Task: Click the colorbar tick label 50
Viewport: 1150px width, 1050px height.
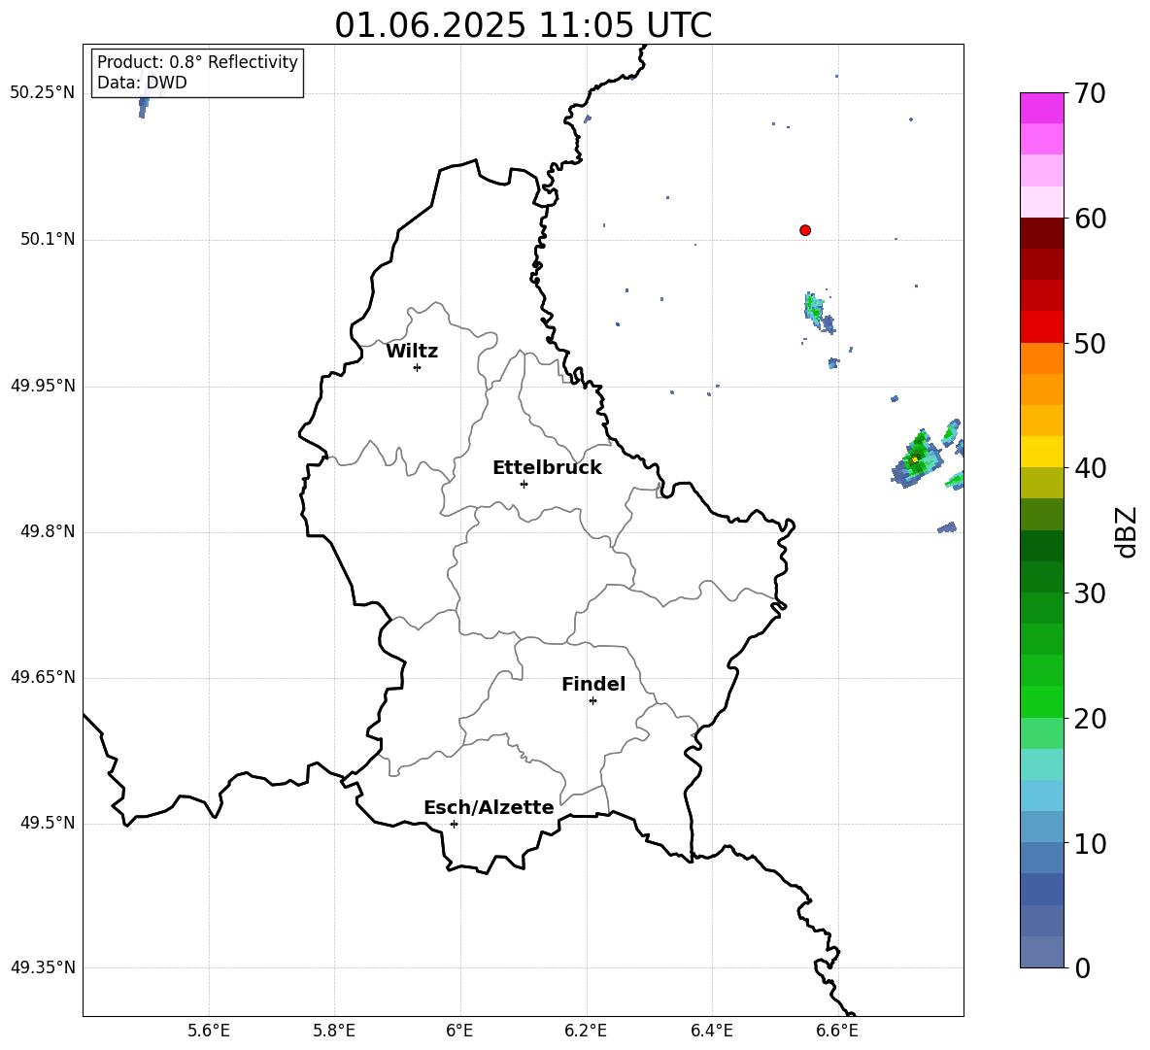Action: (x=1091, y=344)
